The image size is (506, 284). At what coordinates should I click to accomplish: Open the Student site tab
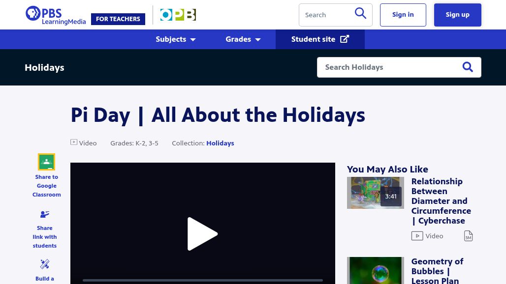(320, 39)
